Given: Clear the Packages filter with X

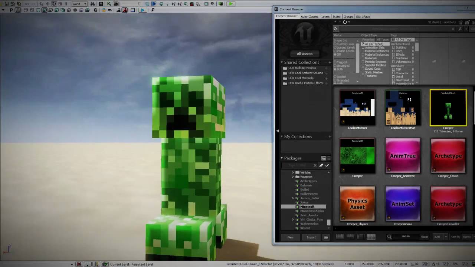Looking at the screenshot, I should point(315,165).
